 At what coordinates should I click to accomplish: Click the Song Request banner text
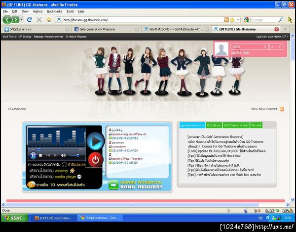point(141,185)
